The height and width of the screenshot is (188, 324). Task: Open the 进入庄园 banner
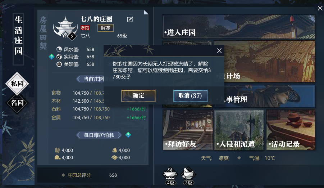(239, 27)
